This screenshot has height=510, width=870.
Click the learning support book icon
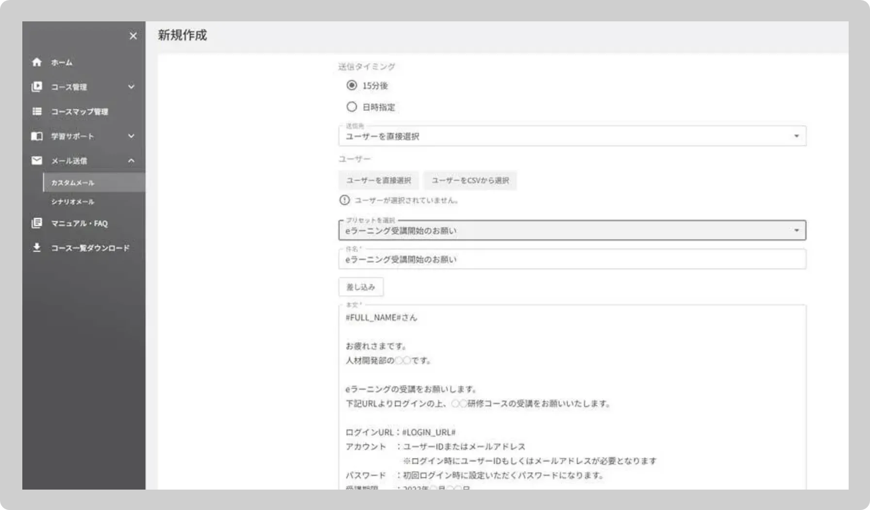click(37, 136)
